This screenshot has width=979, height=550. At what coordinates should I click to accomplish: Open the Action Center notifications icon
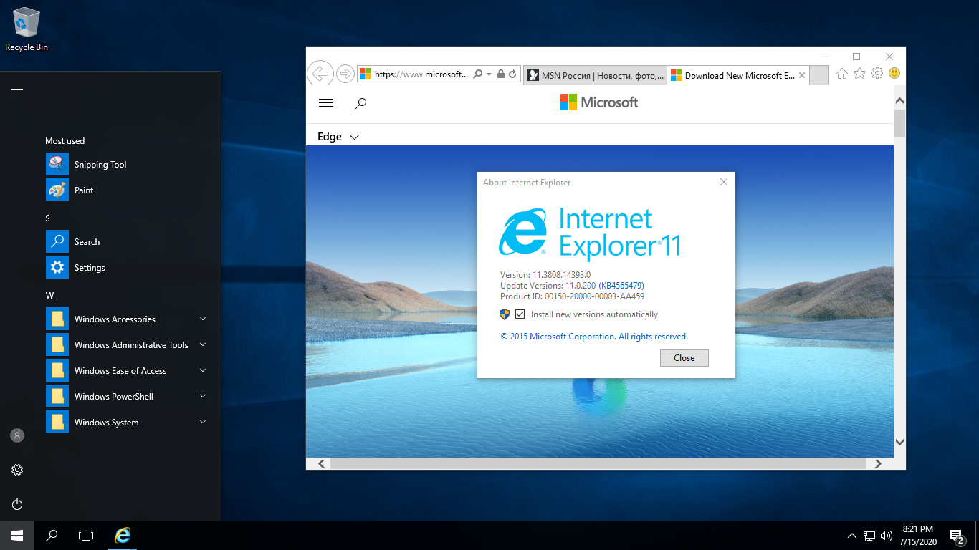[956, 536]
